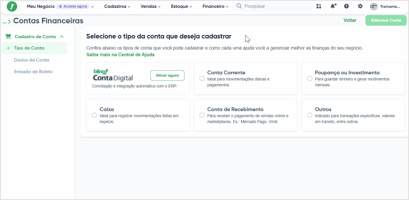Select the Conta Corrente radio option
This screenshot has width=409, height=200.
pyautogui.click(x=202, y=78)
